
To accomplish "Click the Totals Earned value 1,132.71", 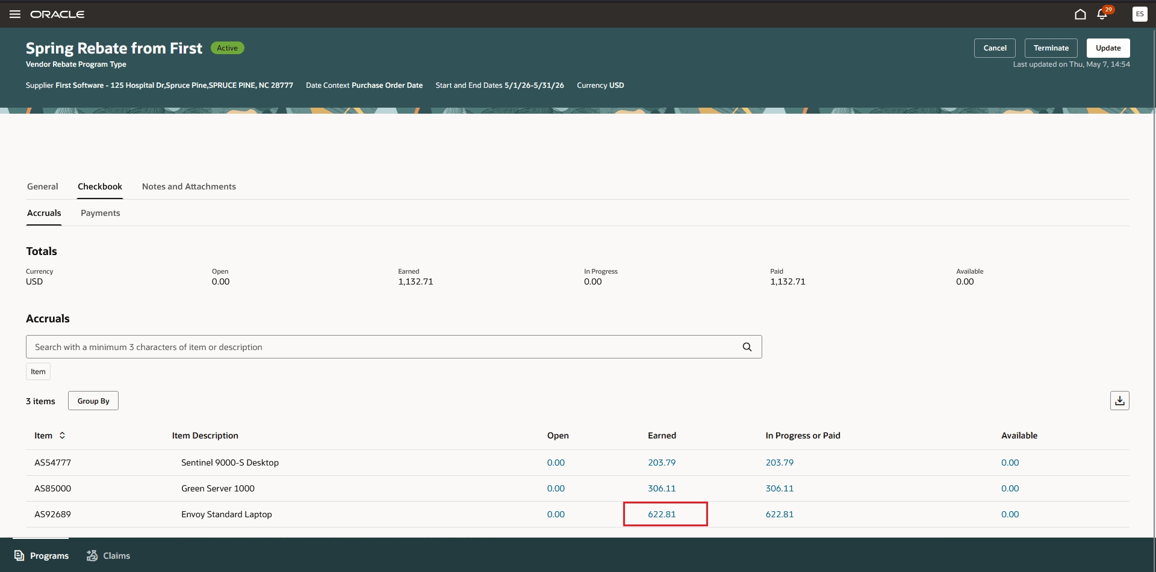I will tap(415, 281).
